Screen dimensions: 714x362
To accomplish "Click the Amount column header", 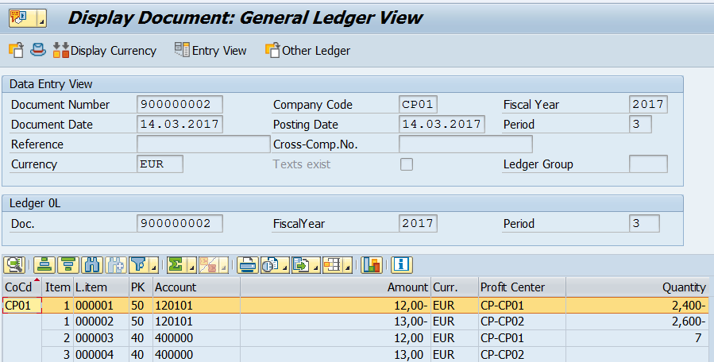I will tap(335, 287).
